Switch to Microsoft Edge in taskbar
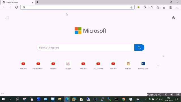Image resolution: width=181 pixels, height=102 pixels. click(x=67, y=99)
